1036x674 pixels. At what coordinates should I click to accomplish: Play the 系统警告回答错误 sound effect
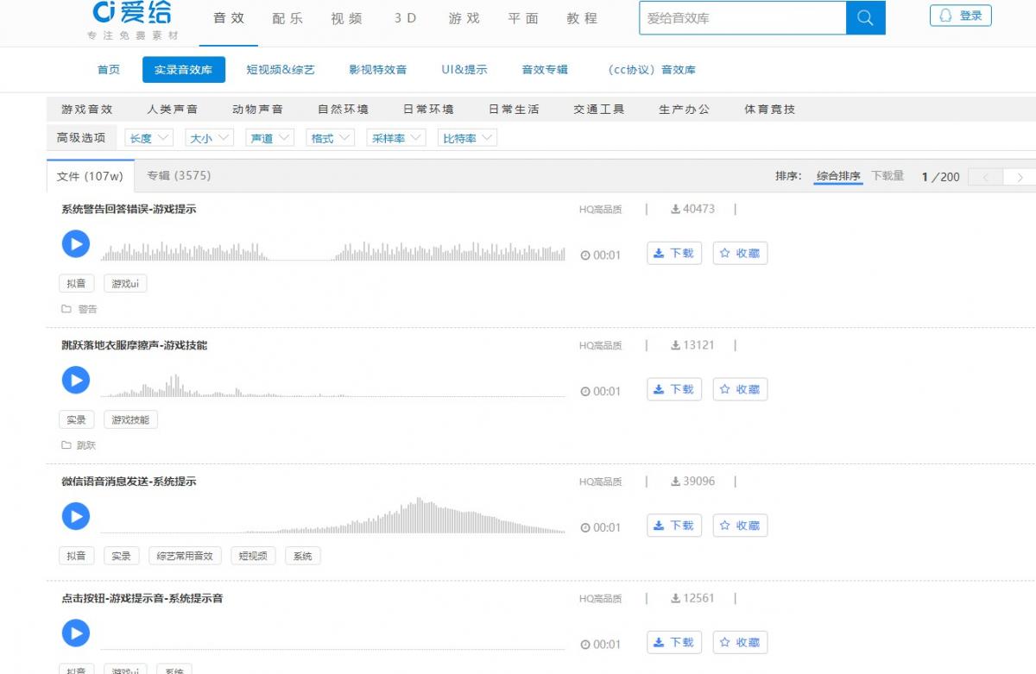(x=76, y=244)
